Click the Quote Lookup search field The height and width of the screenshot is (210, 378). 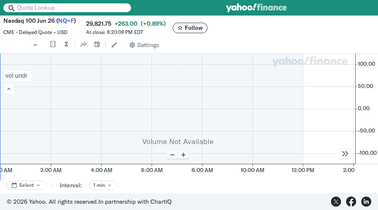click(67, 8)
